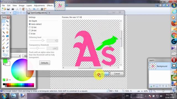Select the Background layer row
Screen dimensions: 177x99
159,66
